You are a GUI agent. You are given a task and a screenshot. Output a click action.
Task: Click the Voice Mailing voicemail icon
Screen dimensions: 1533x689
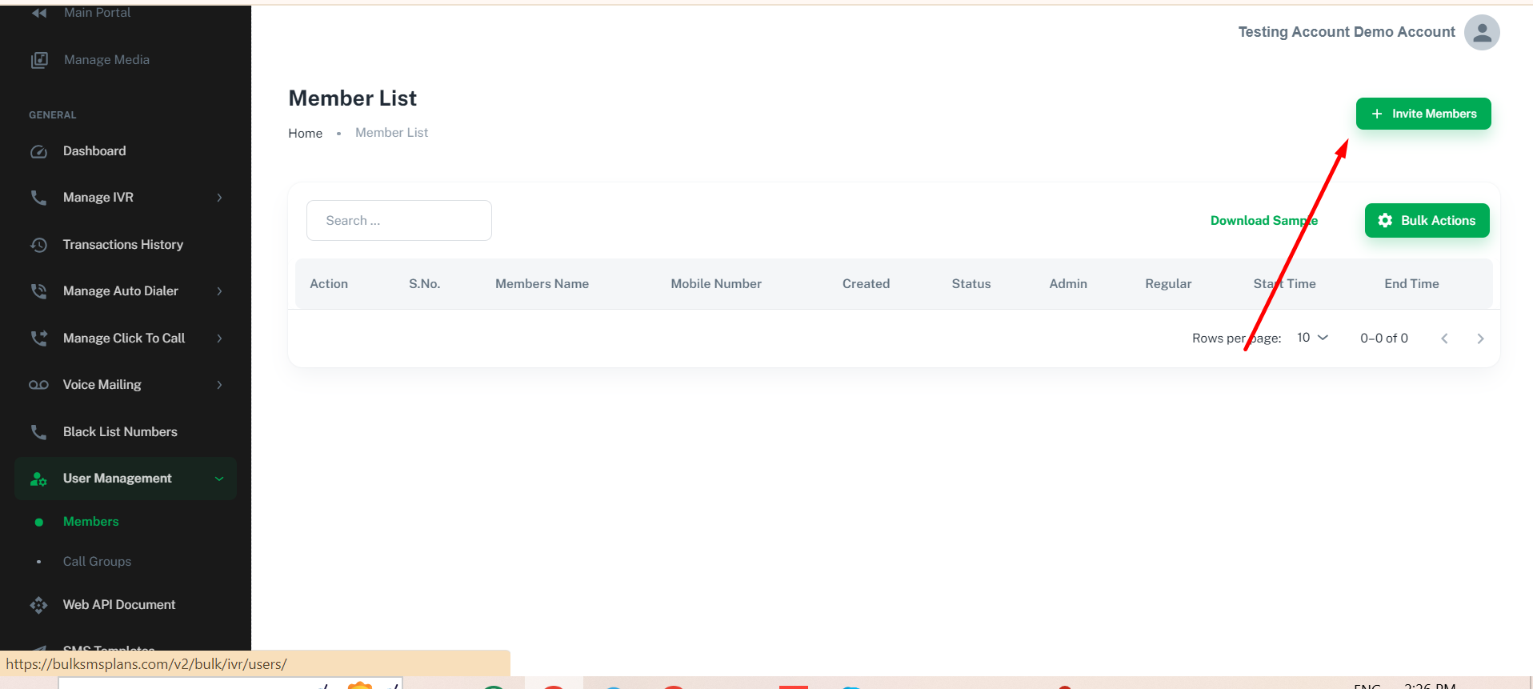pyautogui.click(x=38, y=385)
